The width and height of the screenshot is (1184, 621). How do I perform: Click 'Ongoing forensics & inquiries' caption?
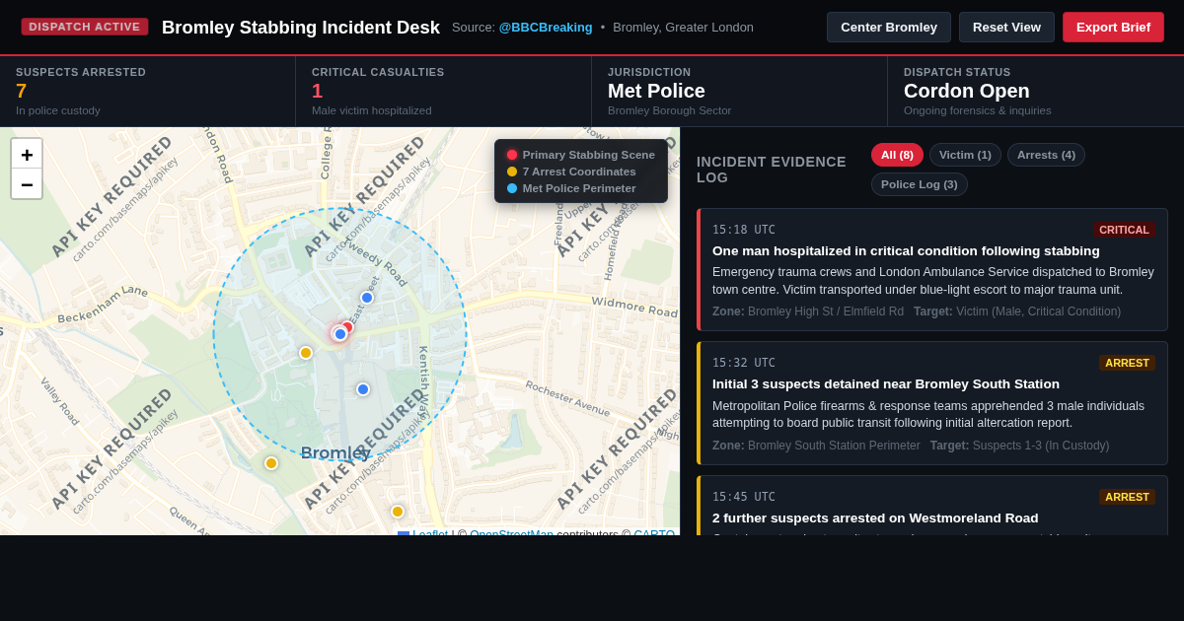[x=978, y=110]
